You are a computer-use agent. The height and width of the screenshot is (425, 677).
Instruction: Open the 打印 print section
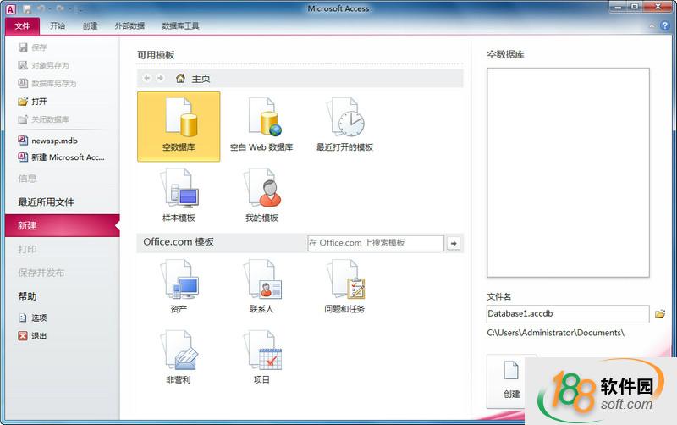coord(27,249)
